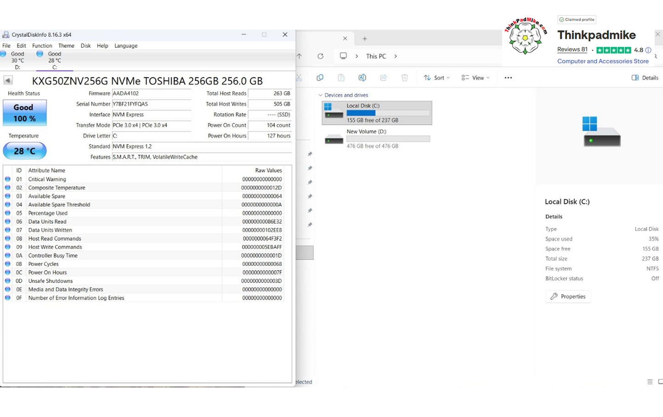Open the Help menu
The width and height of the screenshot is (663, 417).
[x=103, y=46]
